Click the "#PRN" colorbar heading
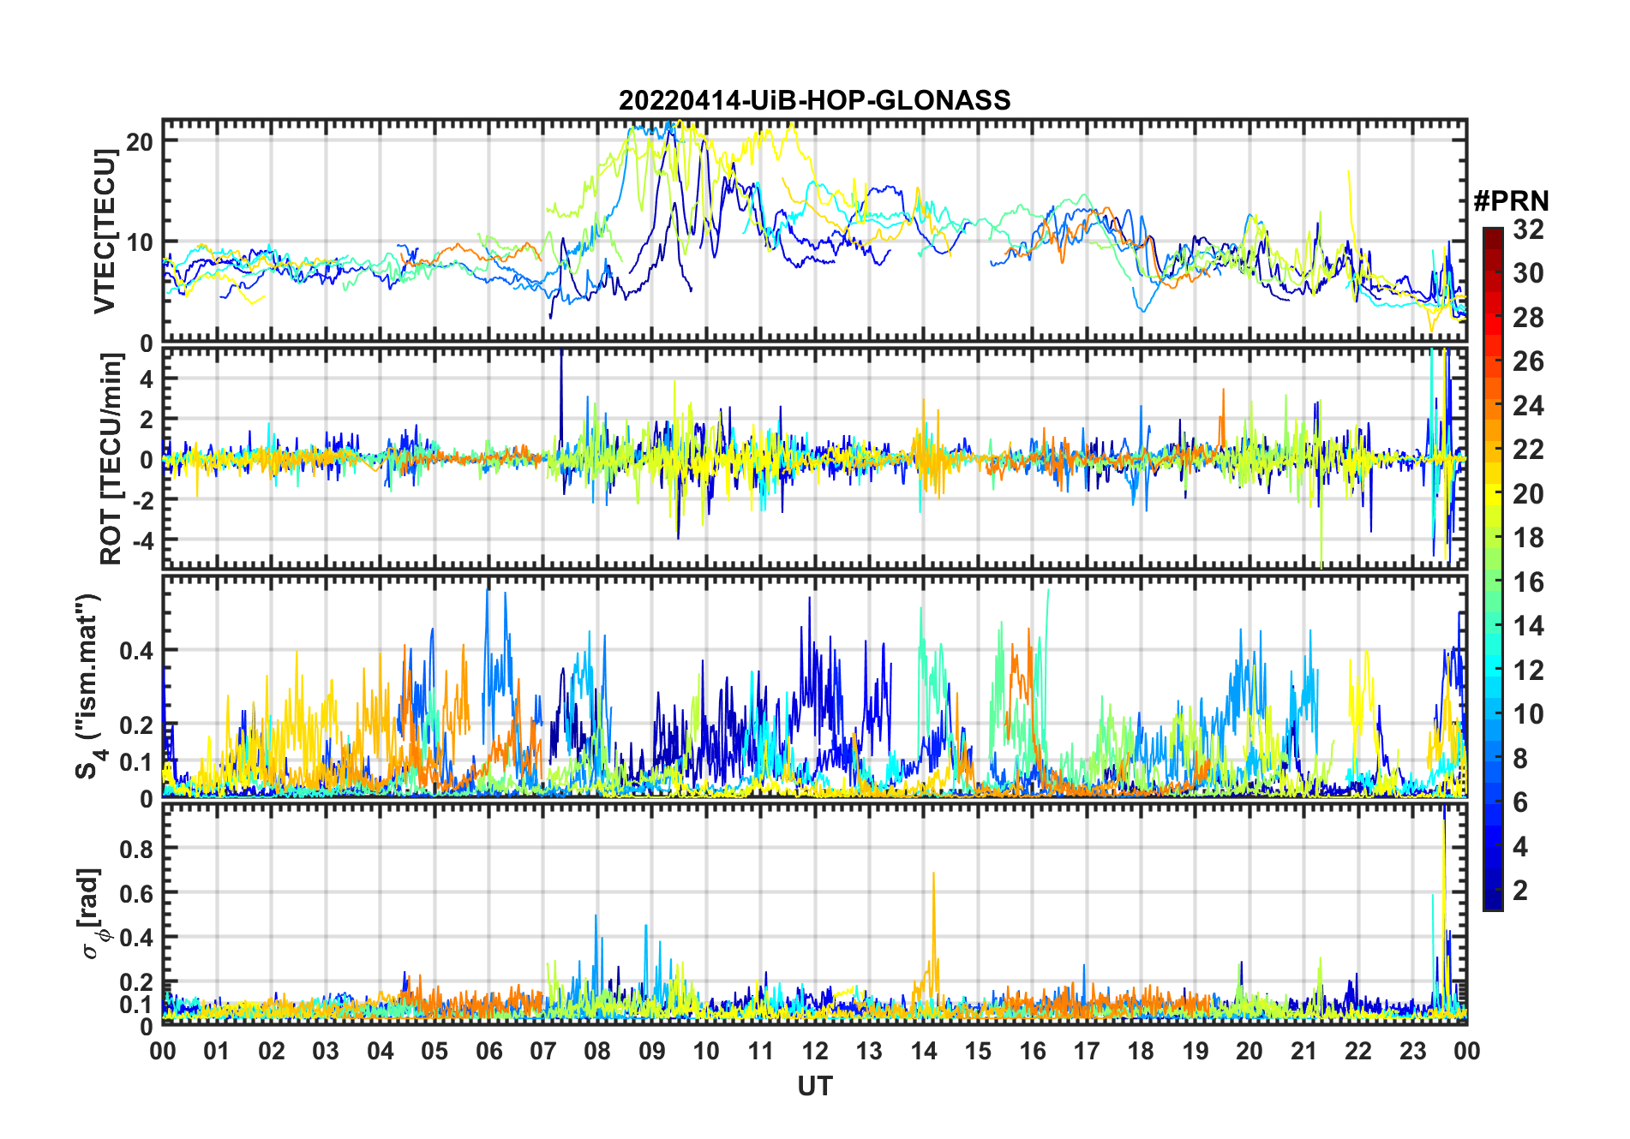1630x1139 pixels. pos(1511,201)
